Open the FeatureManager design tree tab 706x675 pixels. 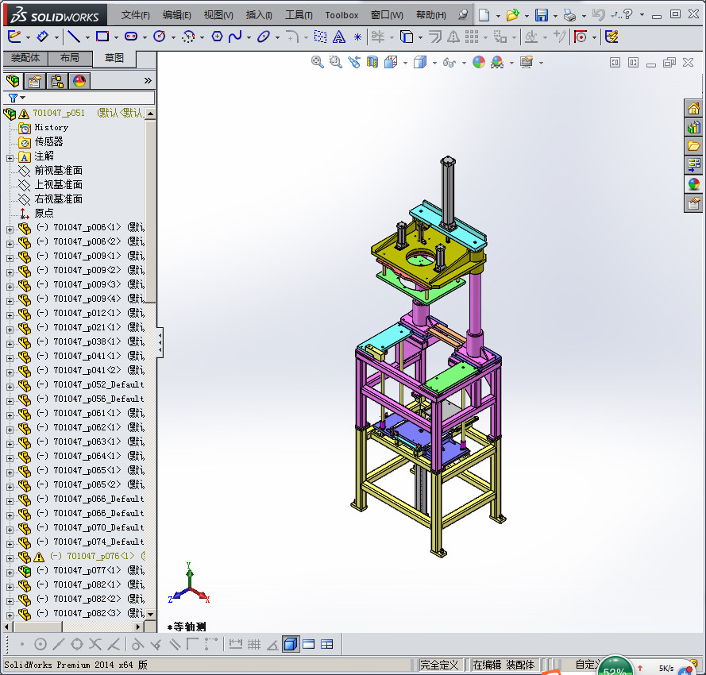click(x=13, y=81)
